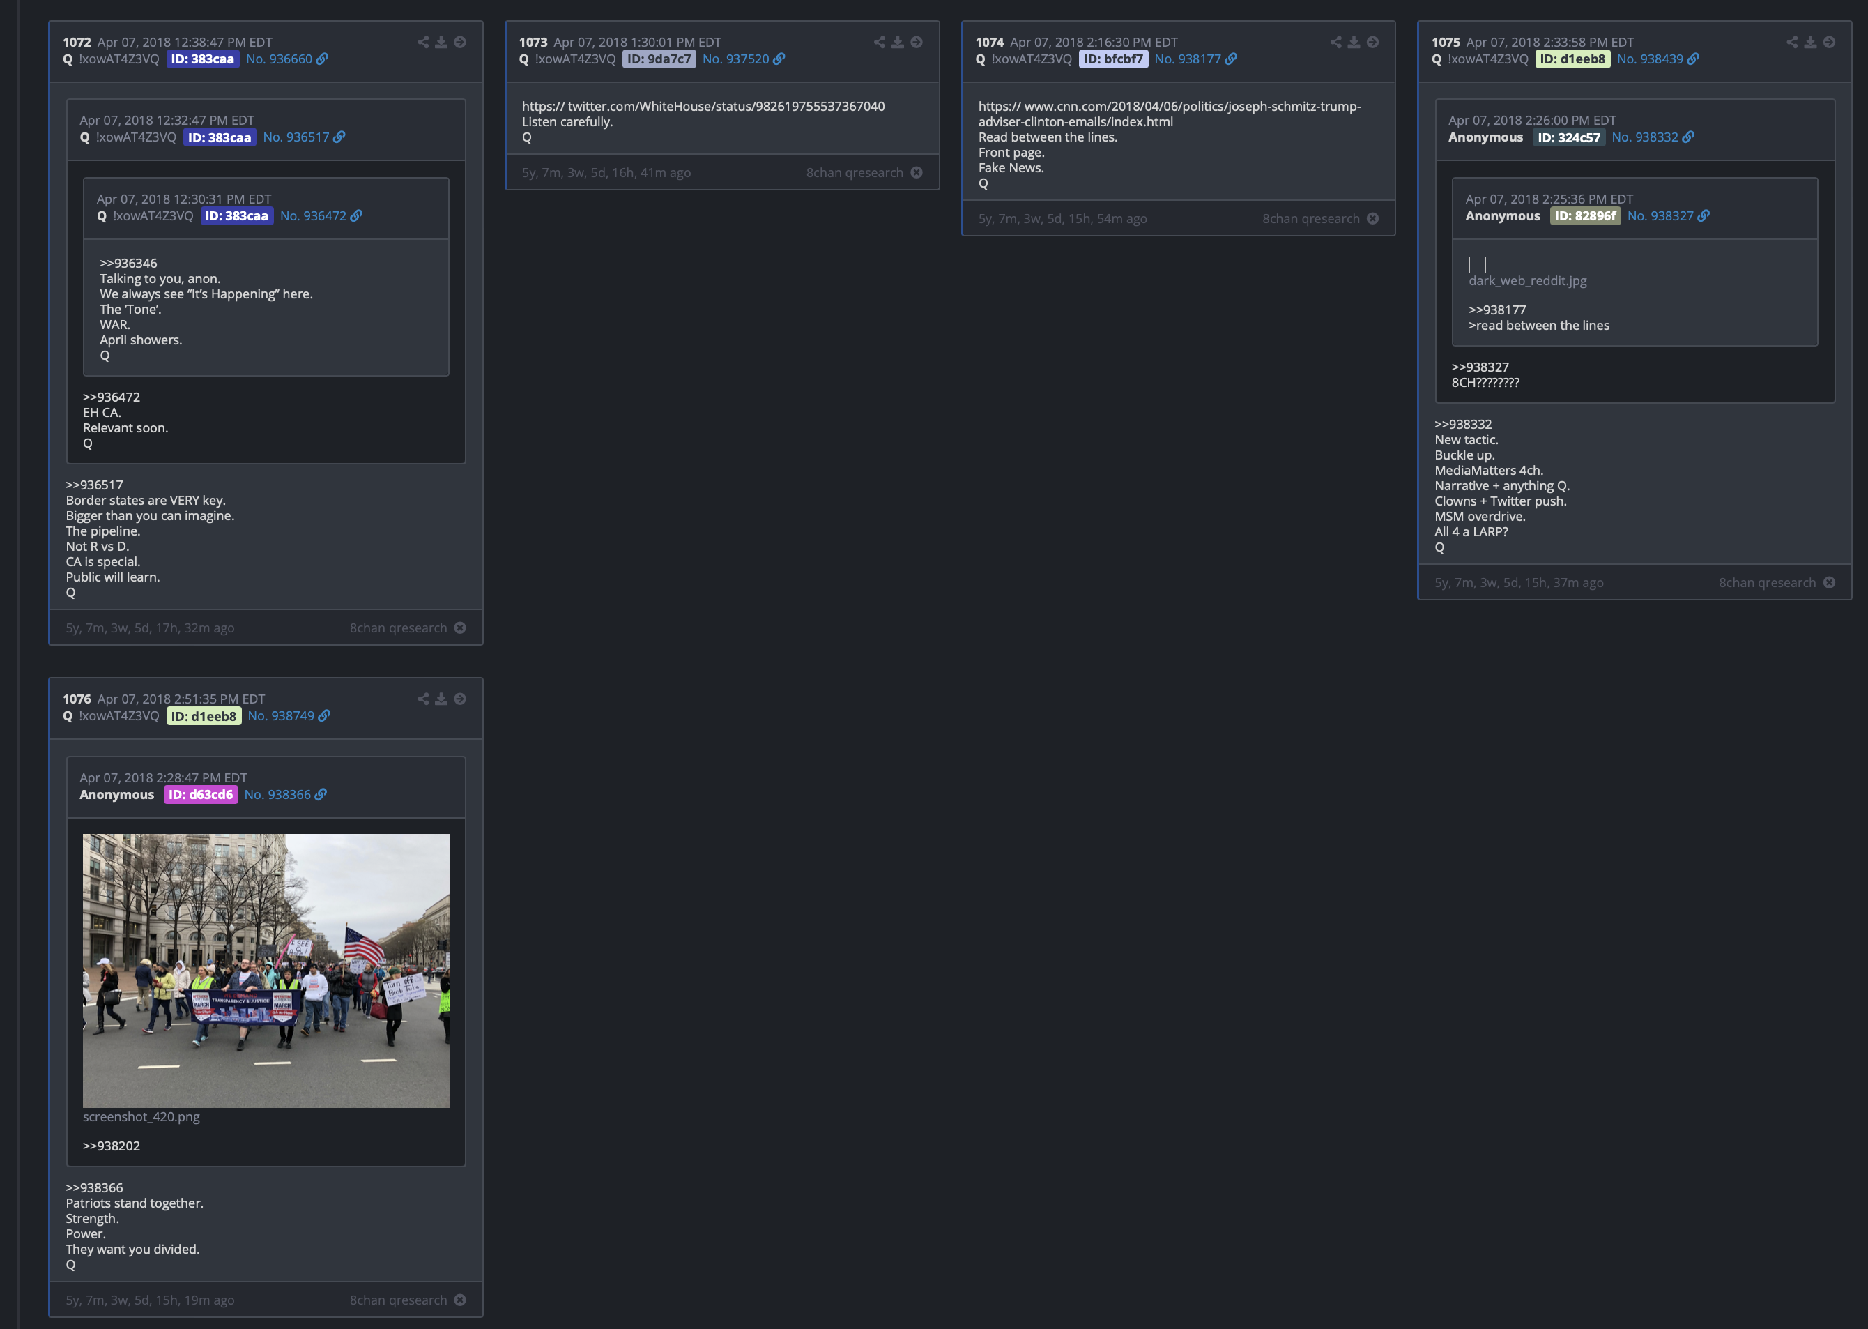Open link No. 938327
Screen dimensions: 1868x1329
pos(1668,216)
